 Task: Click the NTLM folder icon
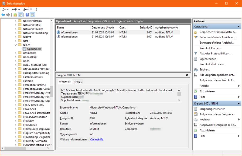pos(20,45)
